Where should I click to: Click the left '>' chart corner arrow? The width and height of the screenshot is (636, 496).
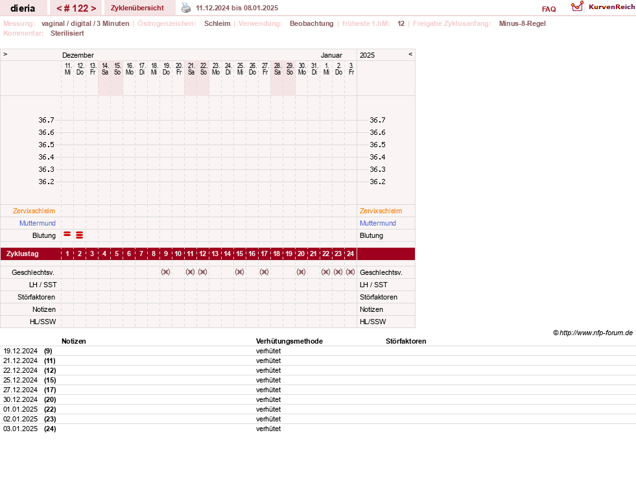[5, 54]
